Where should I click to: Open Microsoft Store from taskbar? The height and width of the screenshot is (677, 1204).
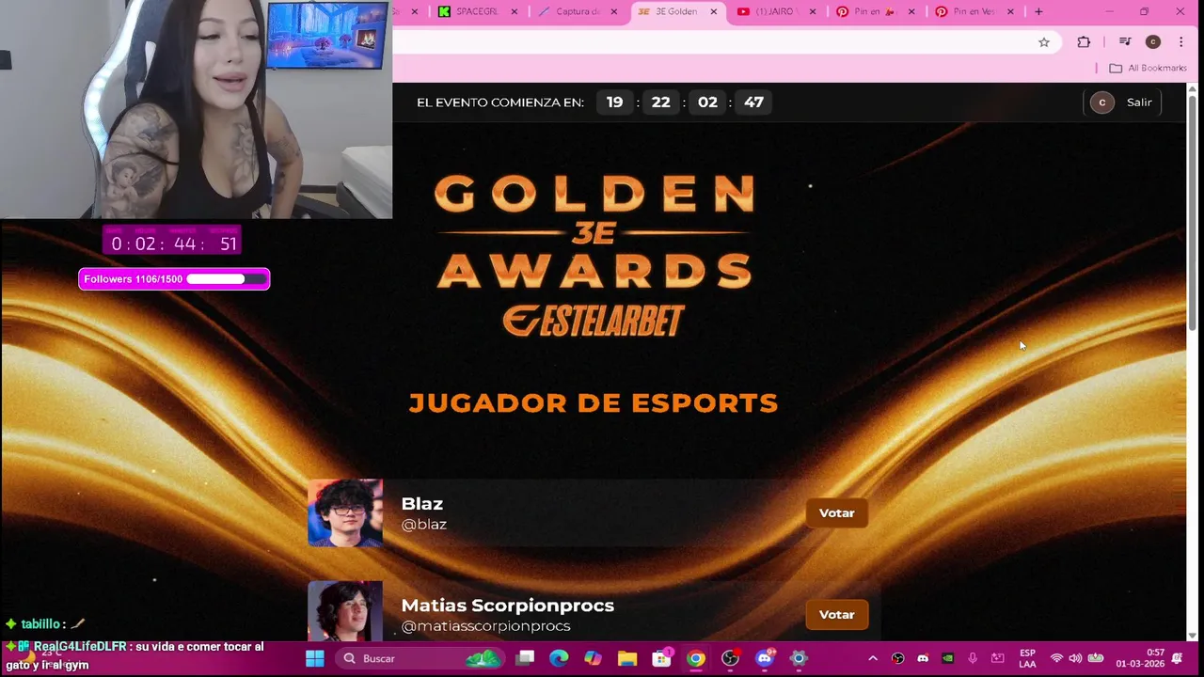[x=661, y=658]
